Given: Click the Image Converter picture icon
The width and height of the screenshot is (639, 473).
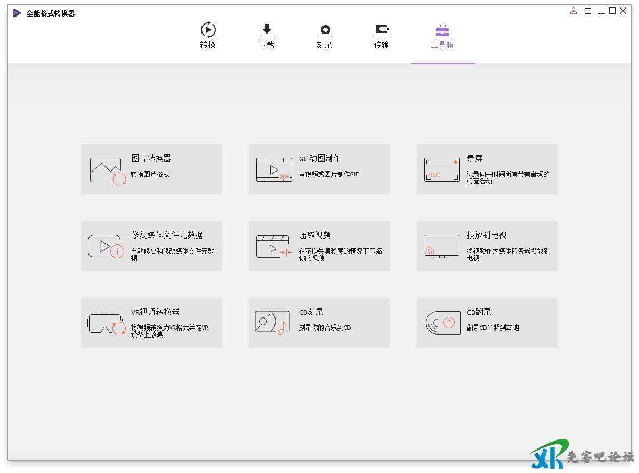Looking at the screenshot, I should tap(108, 170).
